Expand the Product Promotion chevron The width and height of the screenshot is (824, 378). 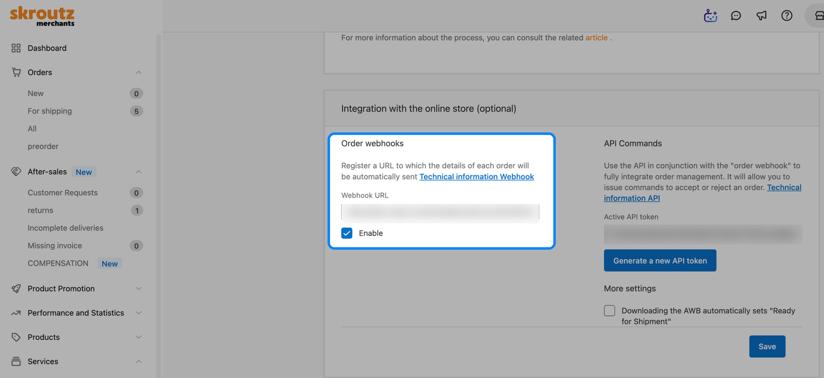(x=139, y=289)
